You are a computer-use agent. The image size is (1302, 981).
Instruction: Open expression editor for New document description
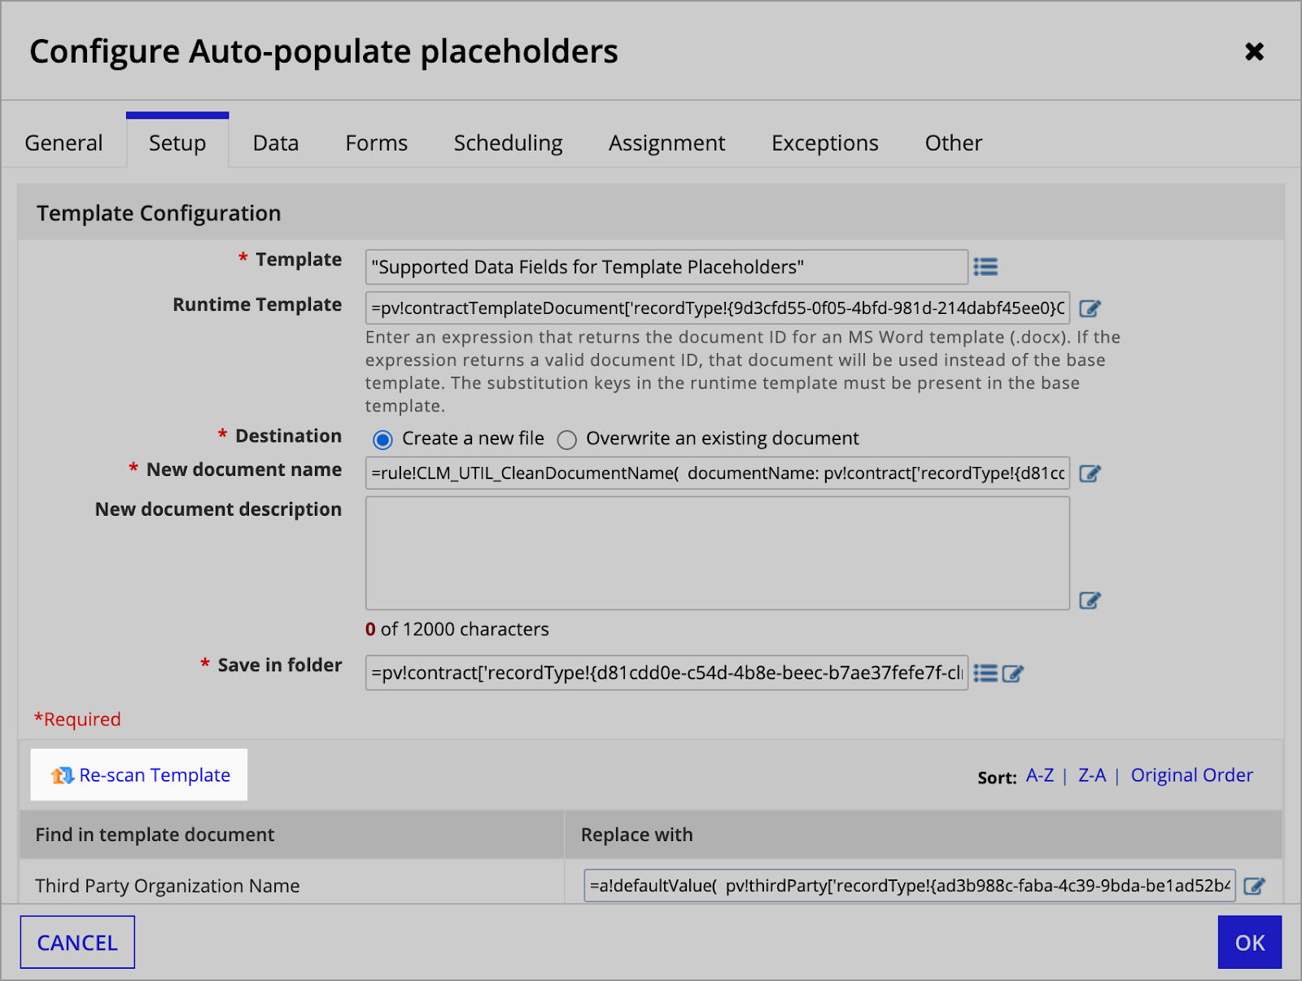pos(1090,600)
